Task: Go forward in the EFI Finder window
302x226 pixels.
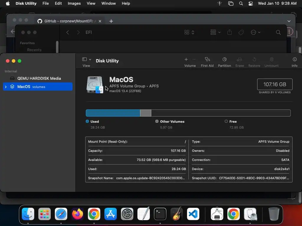Action: pos(78,32)
